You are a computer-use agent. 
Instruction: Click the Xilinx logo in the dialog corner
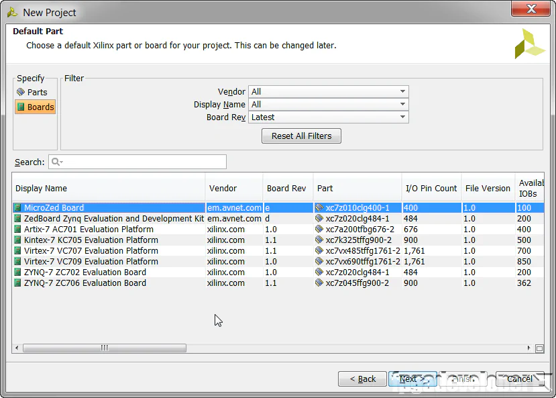coord(529,44)
